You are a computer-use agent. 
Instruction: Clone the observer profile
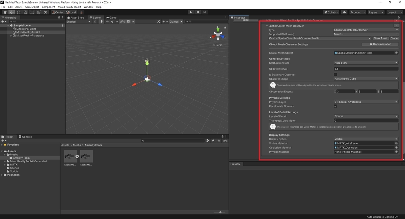pyautogui.click(x=394, y=38)
